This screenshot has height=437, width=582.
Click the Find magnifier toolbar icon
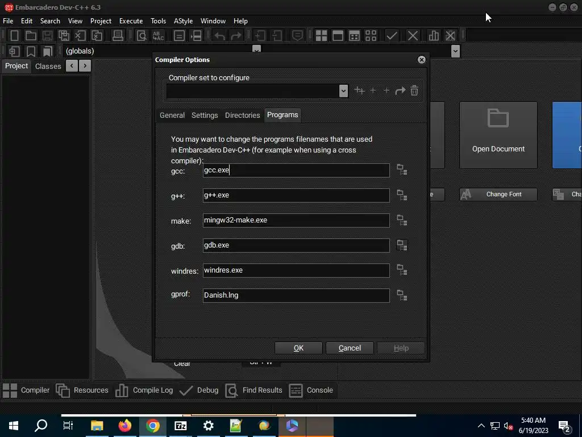[x=142, y=36]
